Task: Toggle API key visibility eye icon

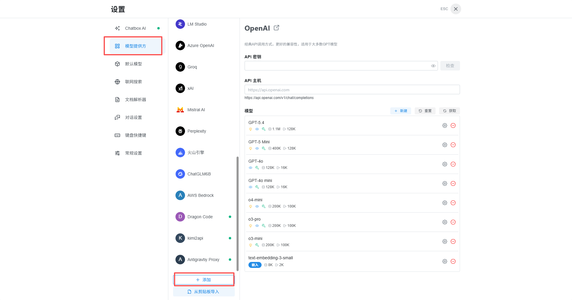Action: click(433, 66)
